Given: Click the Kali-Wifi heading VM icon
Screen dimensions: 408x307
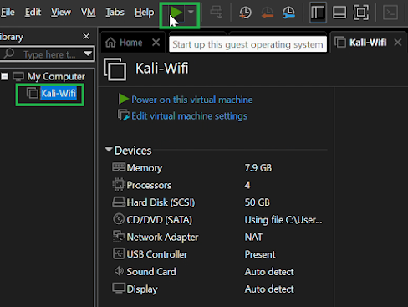Looking at the screenshot, I should 115,69.
